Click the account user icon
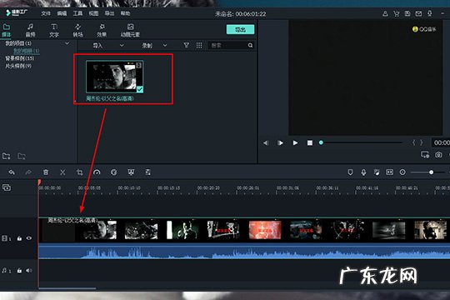This screenshot has height=300, width=450. pyautogui.click(x=385, y=13)
